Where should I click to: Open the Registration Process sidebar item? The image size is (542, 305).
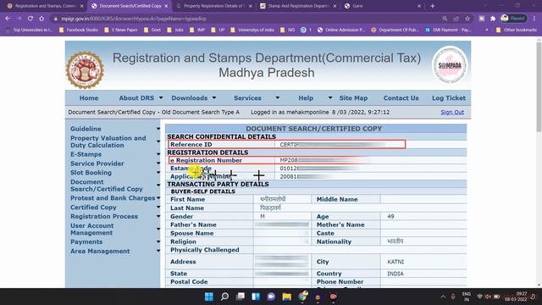(x=104, y=217)
